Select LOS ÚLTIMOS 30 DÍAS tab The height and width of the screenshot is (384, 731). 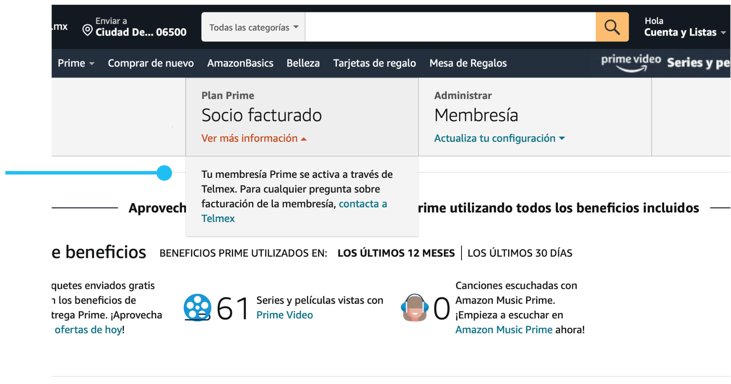(520, 253)
